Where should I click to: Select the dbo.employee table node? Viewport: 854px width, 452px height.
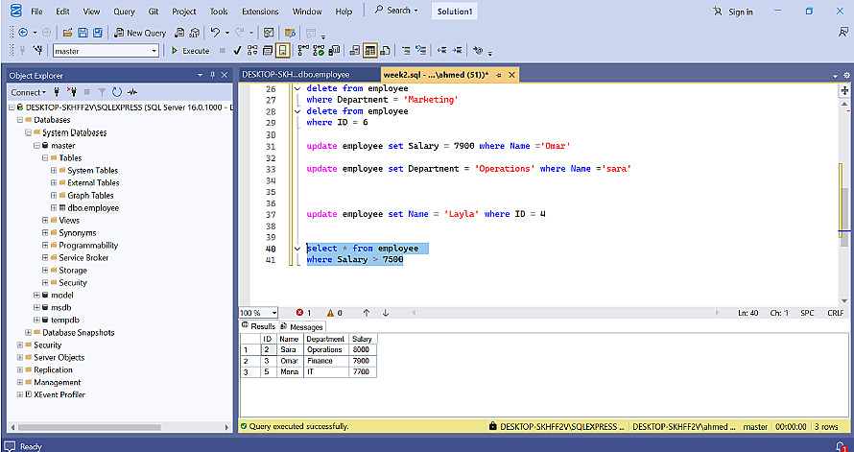tap(93, 208)
